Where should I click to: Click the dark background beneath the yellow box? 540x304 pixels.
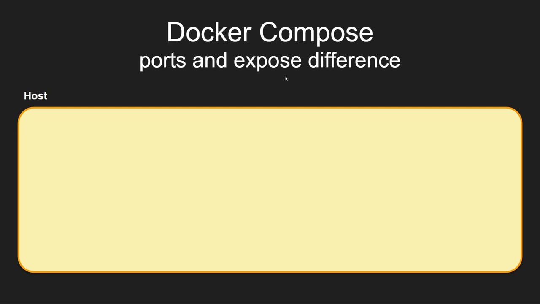270,289
